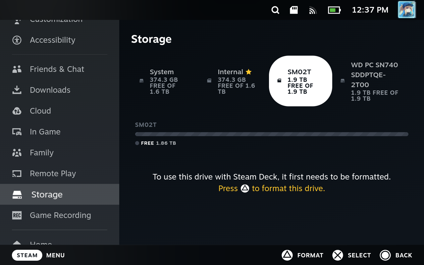
Task: Select the SM02T drive card
Action: (300, 81)
